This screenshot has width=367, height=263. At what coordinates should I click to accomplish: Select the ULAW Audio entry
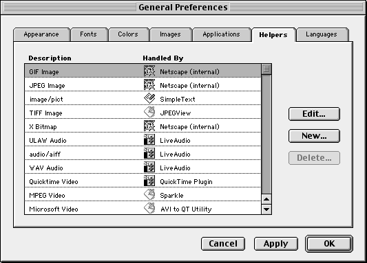[x=143, y=140]
